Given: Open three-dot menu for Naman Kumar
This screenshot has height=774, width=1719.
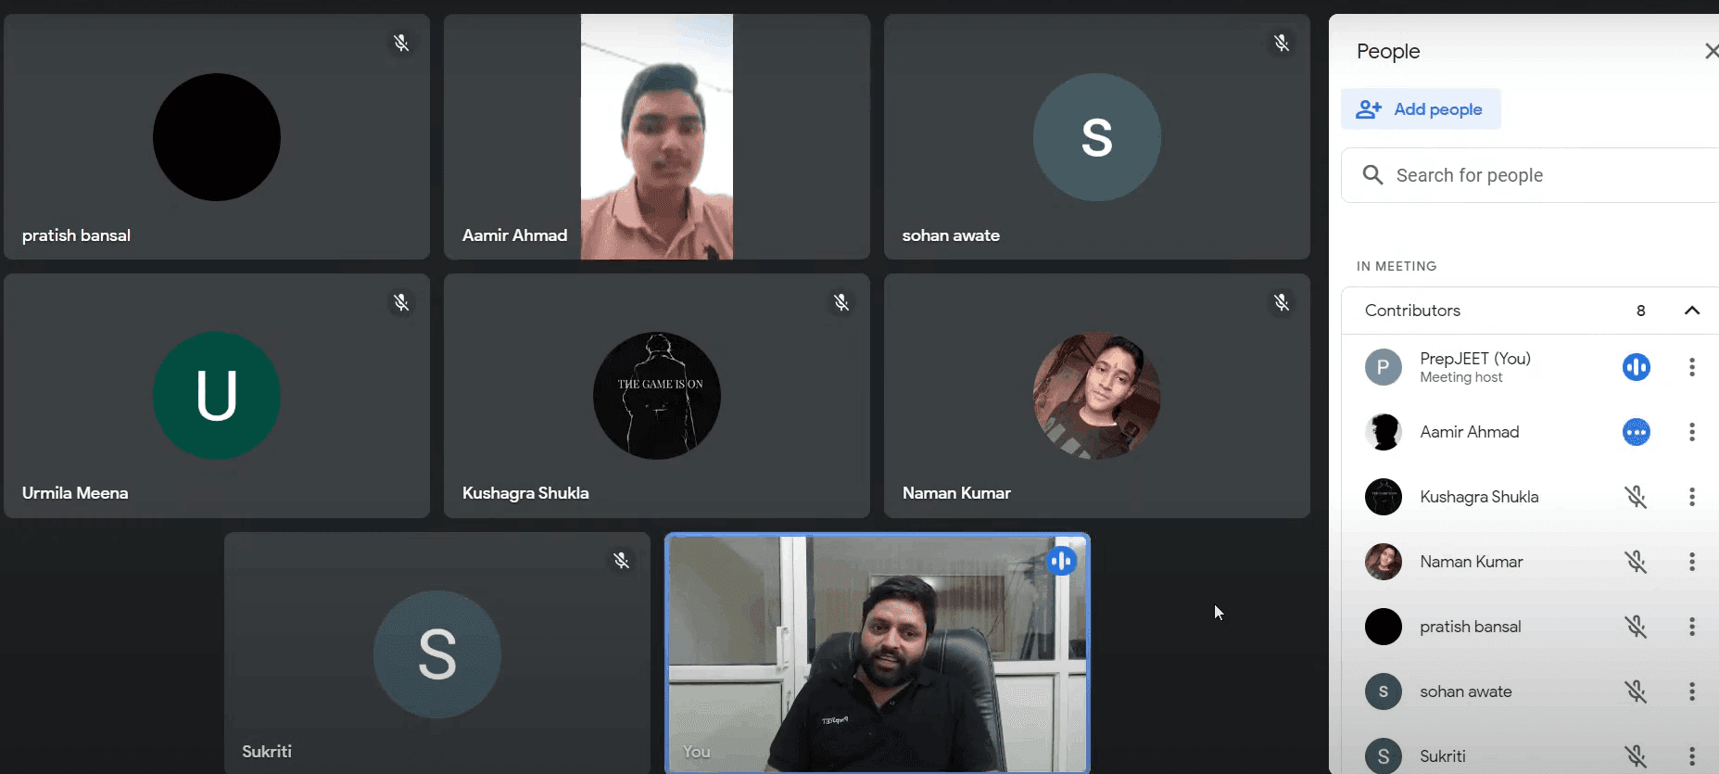Looking at the screenshot, I should (1691, 562).
